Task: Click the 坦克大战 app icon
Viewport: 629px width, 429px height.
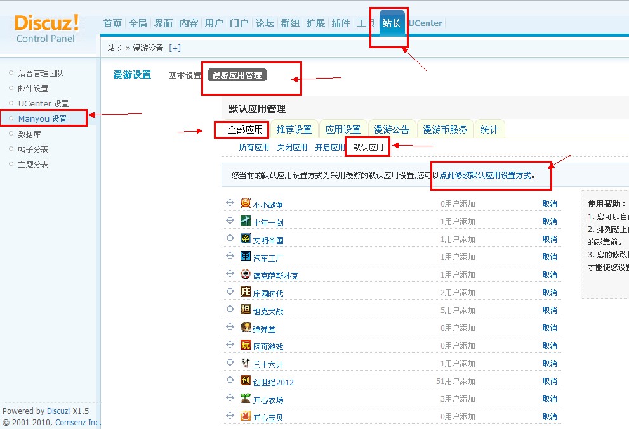Action: click(246, 309)
